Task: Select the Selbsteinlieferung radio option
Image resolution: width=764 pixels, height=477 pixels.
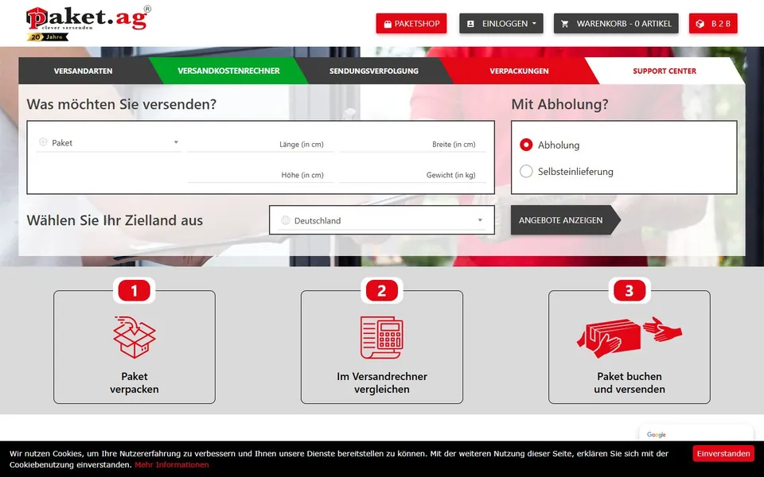Action: (x=526, y=172)
